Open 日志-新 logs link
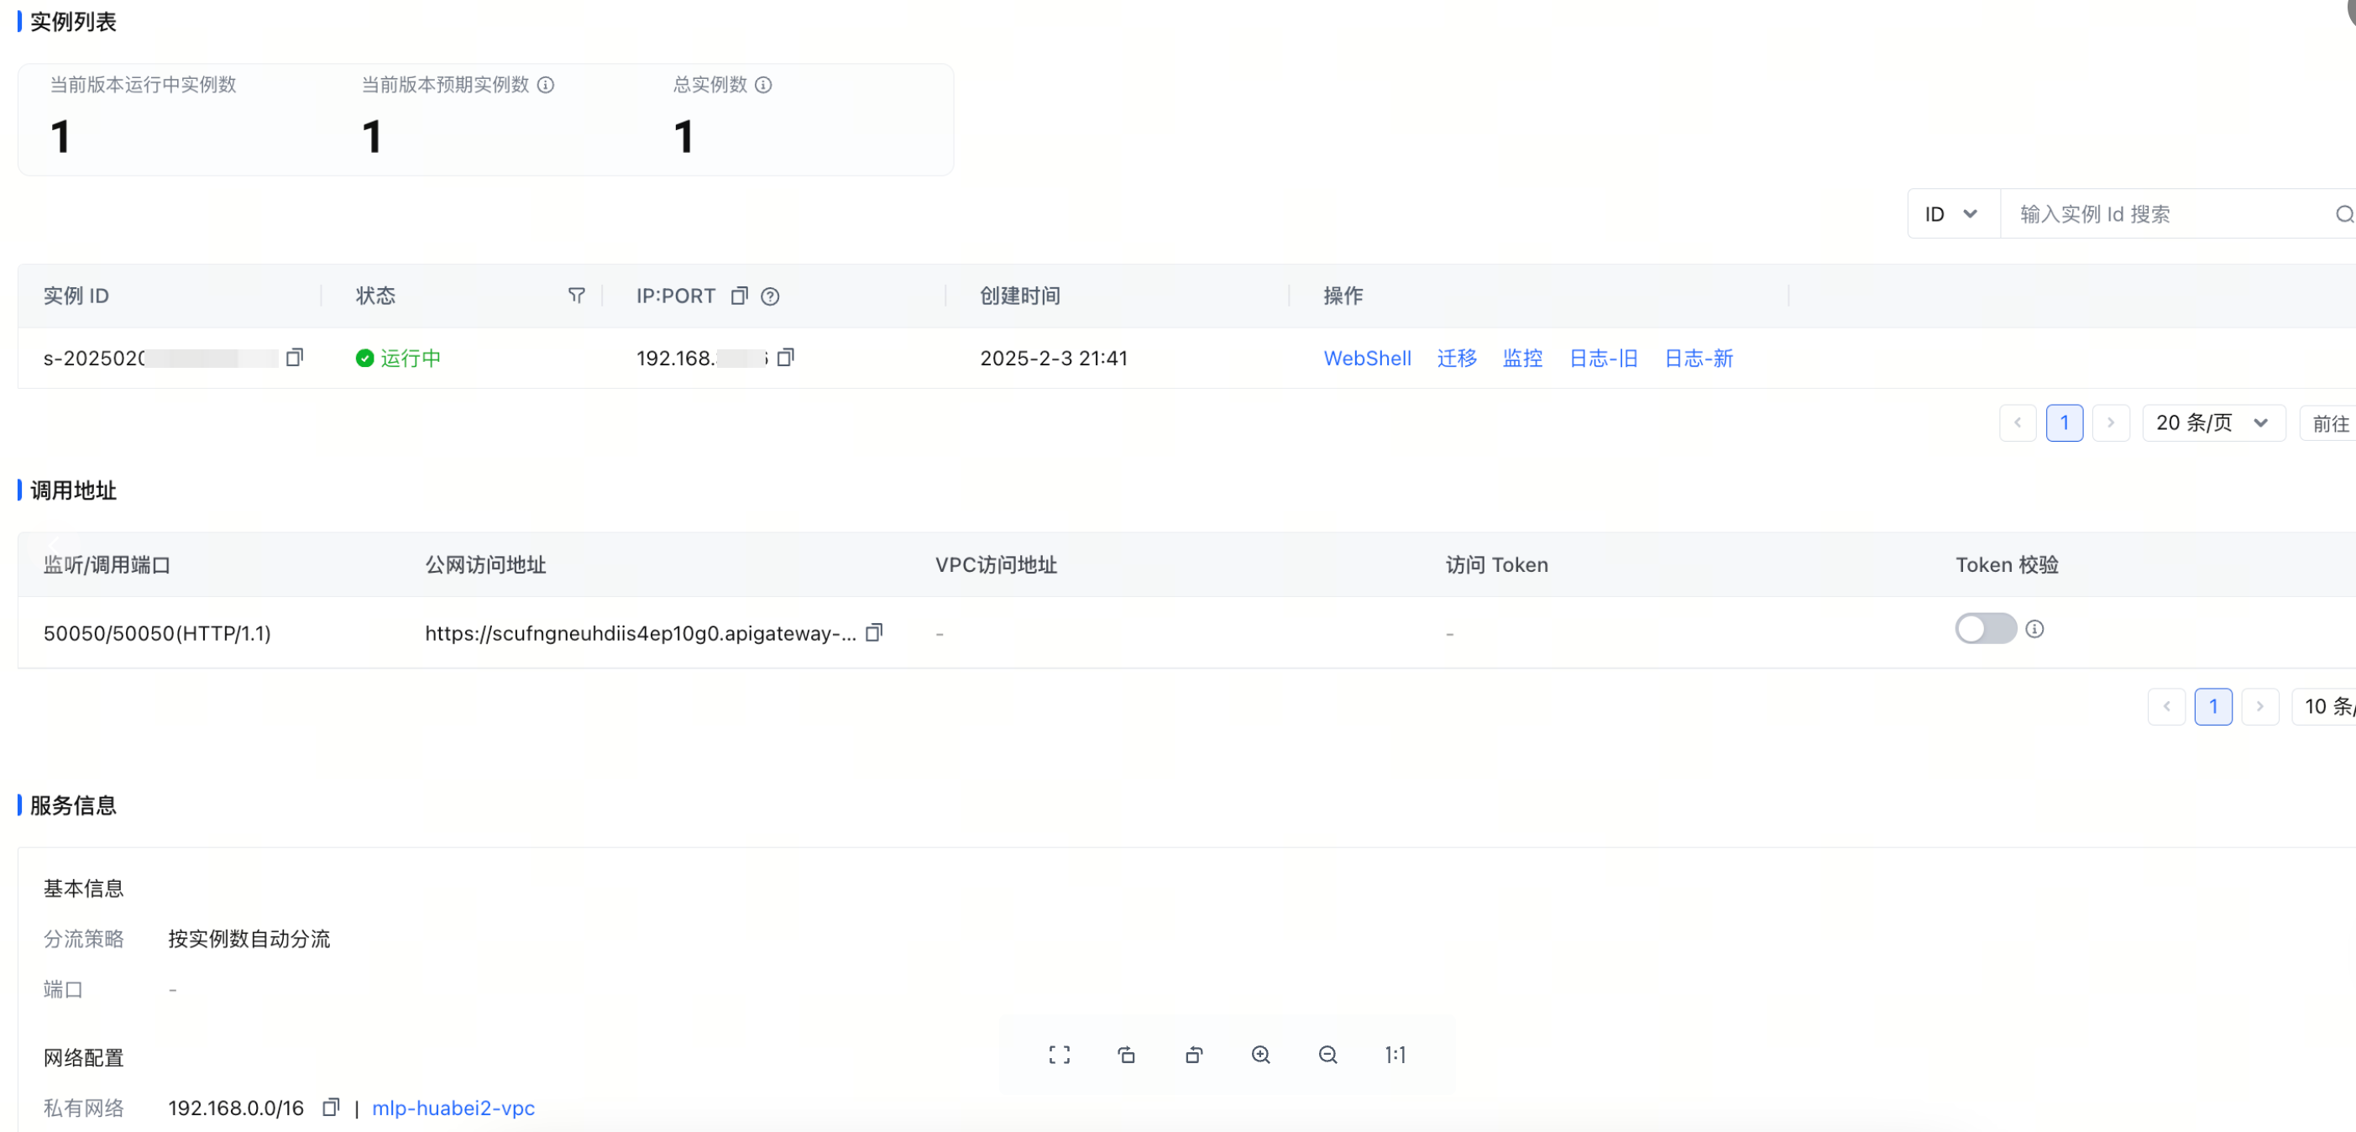Screen dimensions: 2356x1132 pos(1699,359)
